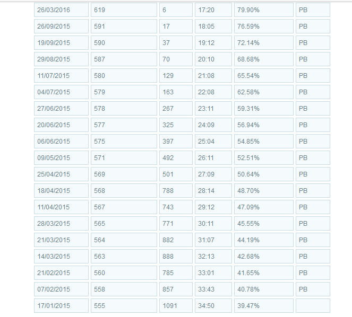Select the empty cell in the 17/01/2015 row
Screen dimensions: 352x317
pos(313,306)
